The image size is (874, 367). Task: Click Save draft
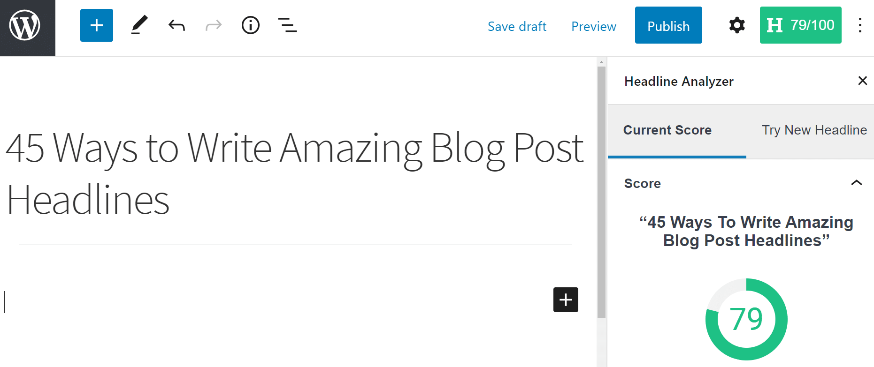pos(517,26)
